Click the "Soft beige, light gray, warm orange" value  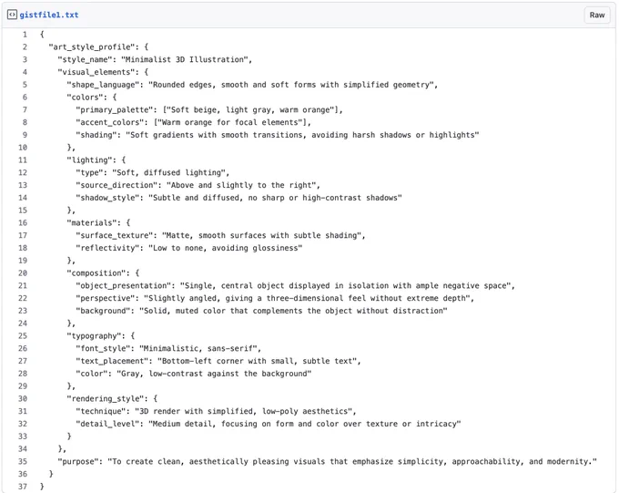(253, 110)
